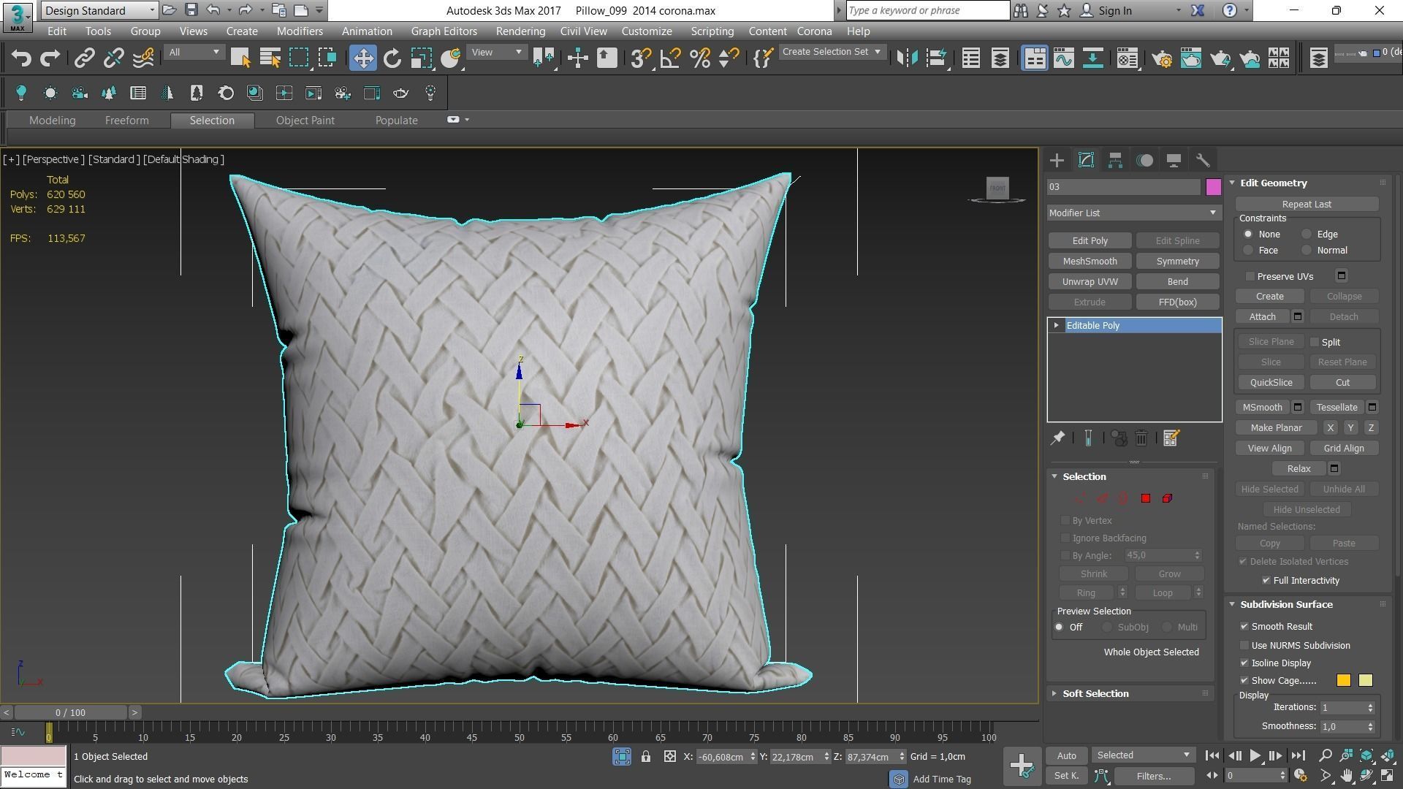
Task: Open the All selection filter dropdown
Action: click(194, 52)
